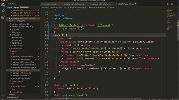This screenshot has height=100, width=179.
Task: Expand the demo folder
Action: pos(11,51)
